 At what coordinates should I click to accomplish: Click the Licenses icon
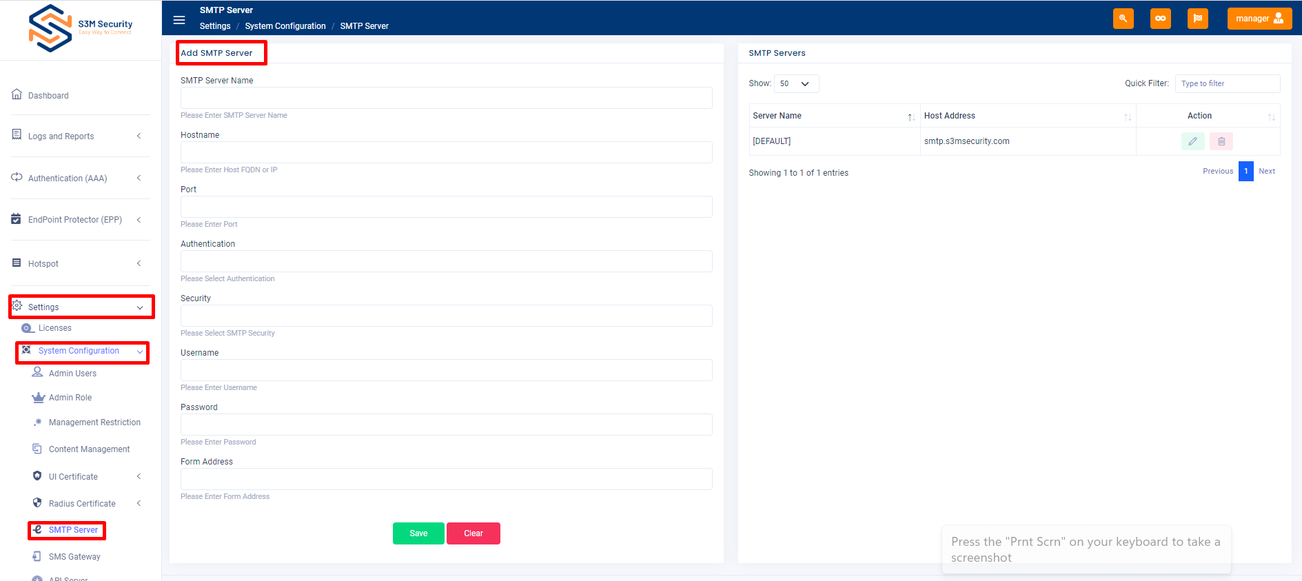pos(28,328)
